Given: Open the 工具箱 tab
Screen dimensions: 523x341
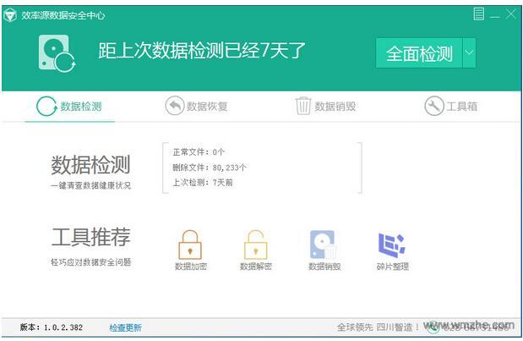Looking at the screenshot, I should tap(451, 107).
